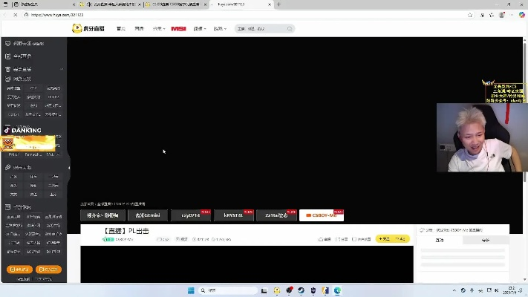Select the coy0714 streamer tab
The height and width of the screenshot is (297, 528).
(x=191, y=215)
